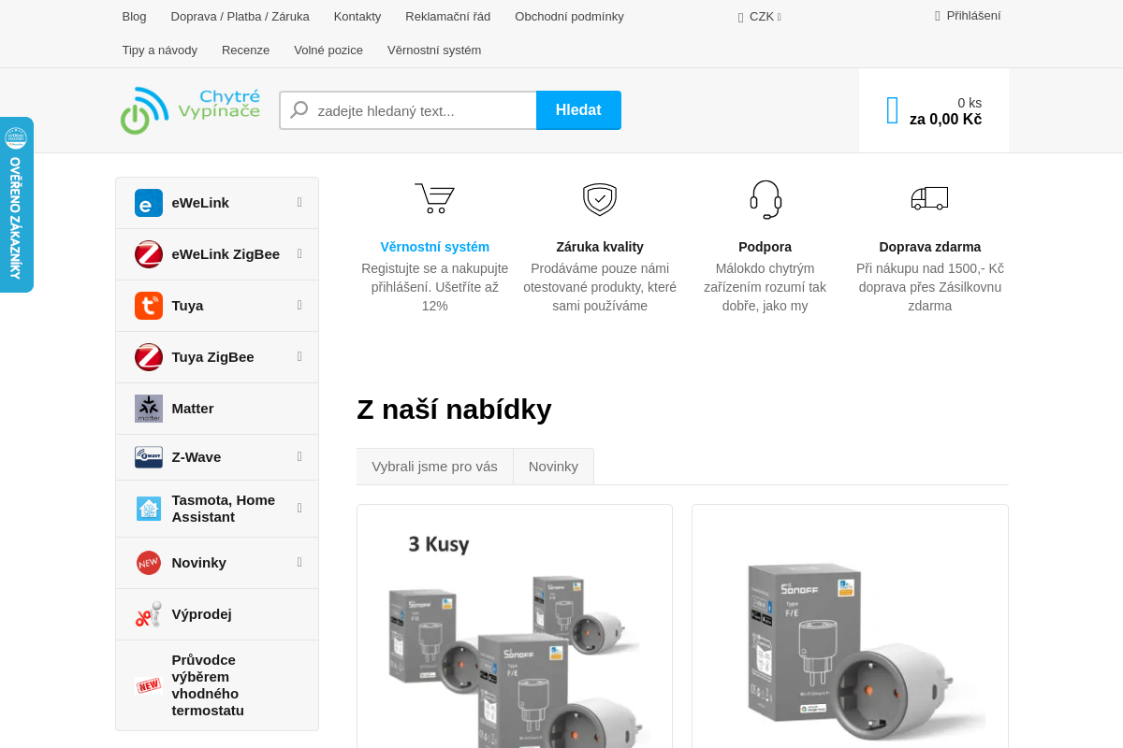Image resolution: width=1123 pixels, height=748 pixels.
Task: Open the 3 Kusy Sonoff product image
Action: coord(514,636)
